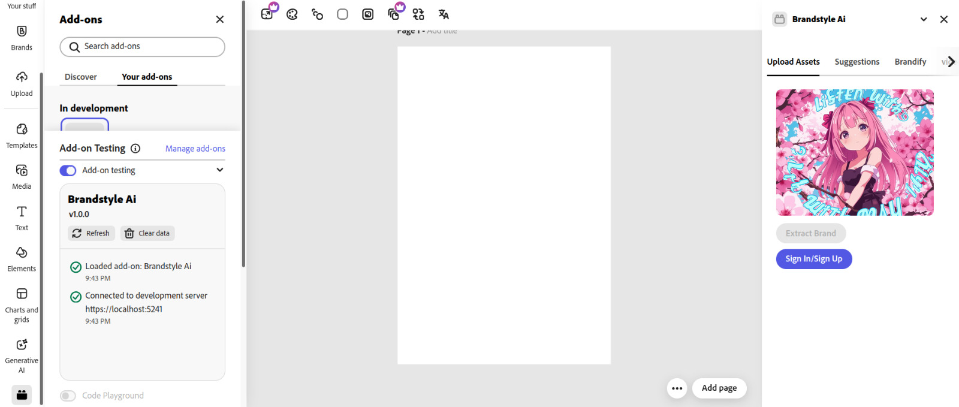This screenshot has height=407, width=959.
Task: Open Elements in left sidebar
Action: 22,259
